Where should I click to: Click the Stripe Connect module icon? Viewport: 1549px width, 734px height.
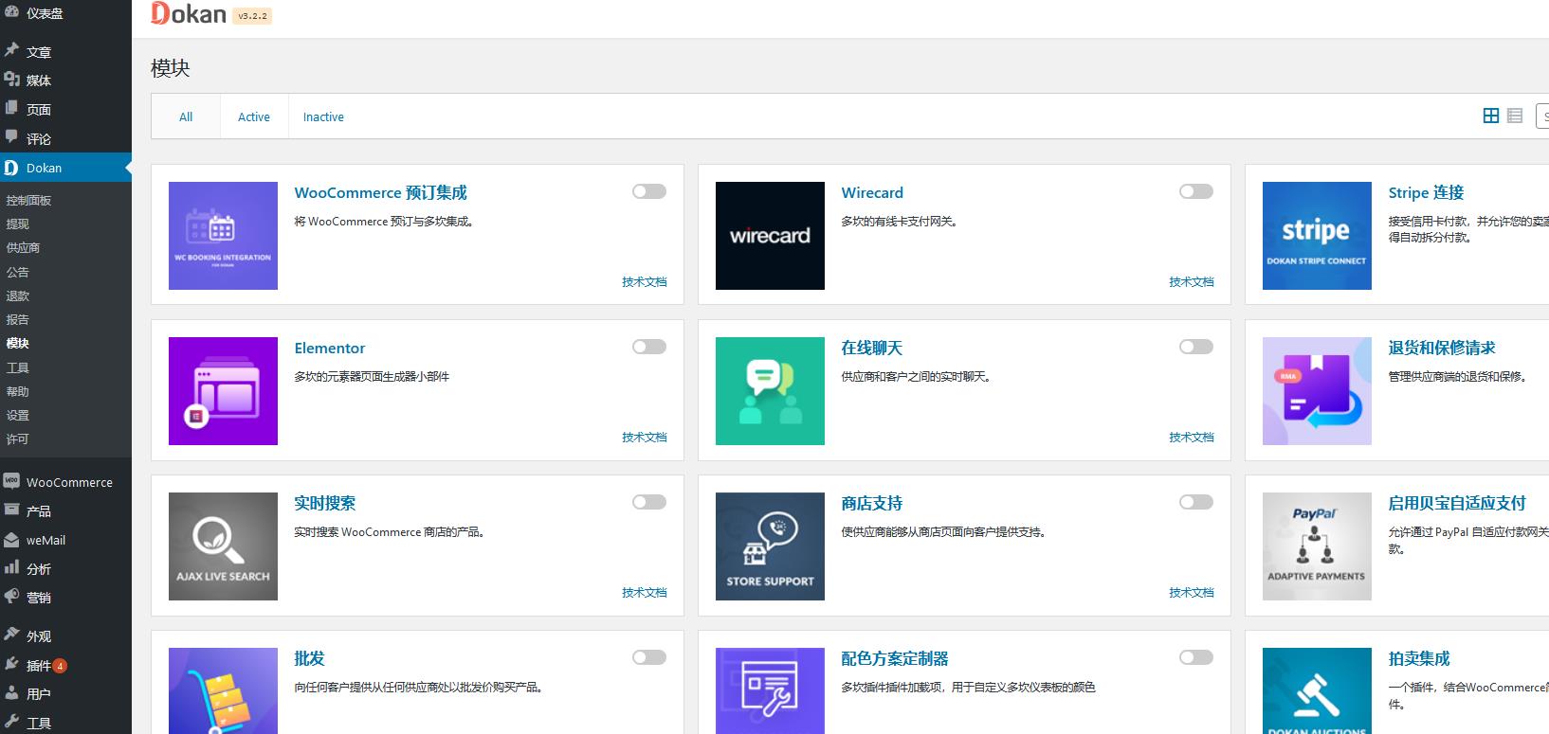(x=1317, y=236)
